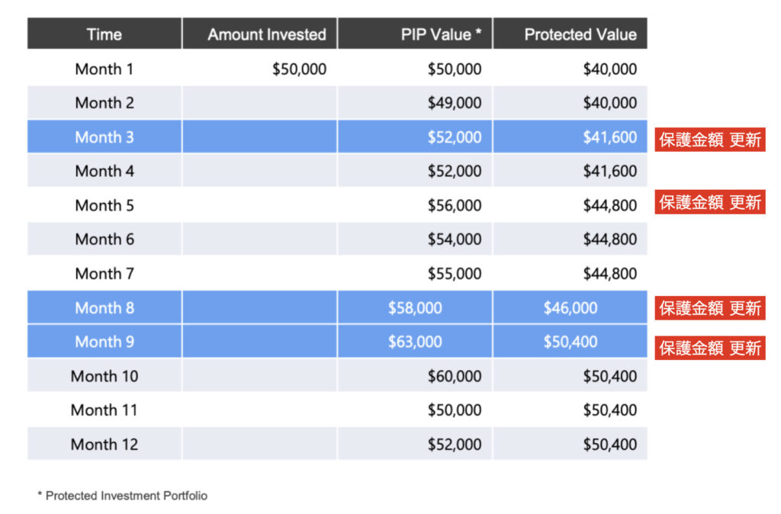Click the red 保護金額 更新 label beside Month 8
The height and width of the screenshot is (514, 781).
tap(709, 308)
